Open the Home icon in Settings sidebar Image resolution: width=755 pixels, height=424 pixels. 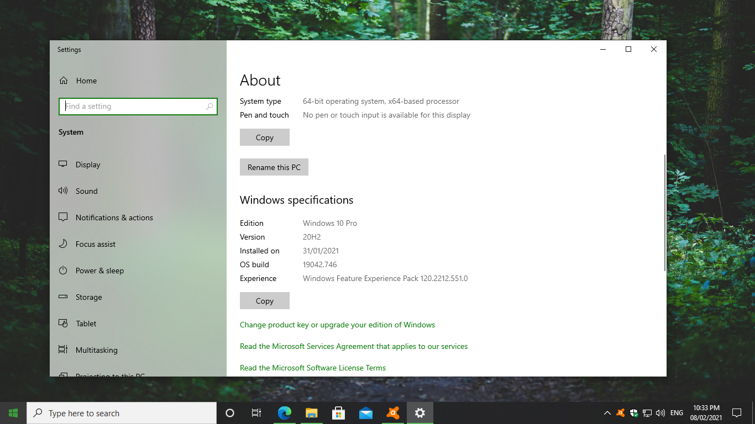[64, 81]
